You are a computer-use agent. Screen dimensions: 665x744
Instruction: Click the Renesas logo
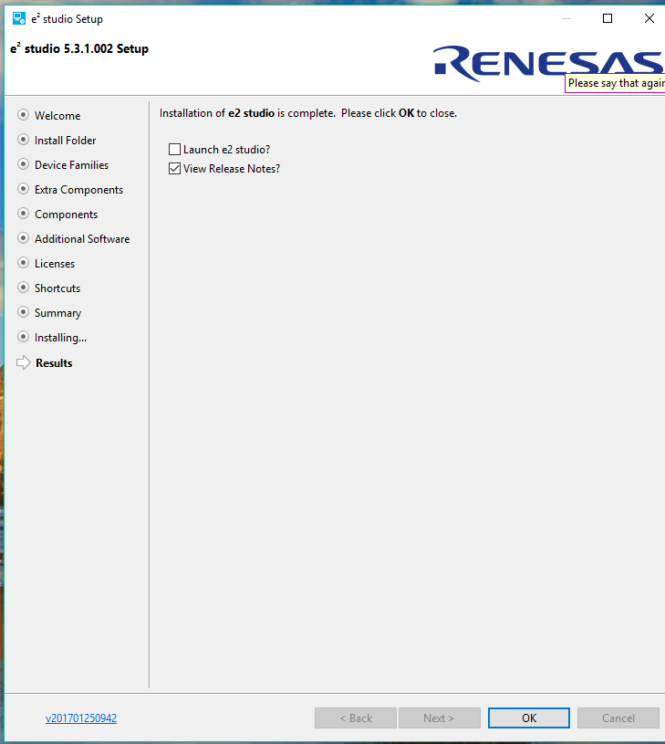click(549, 62)
